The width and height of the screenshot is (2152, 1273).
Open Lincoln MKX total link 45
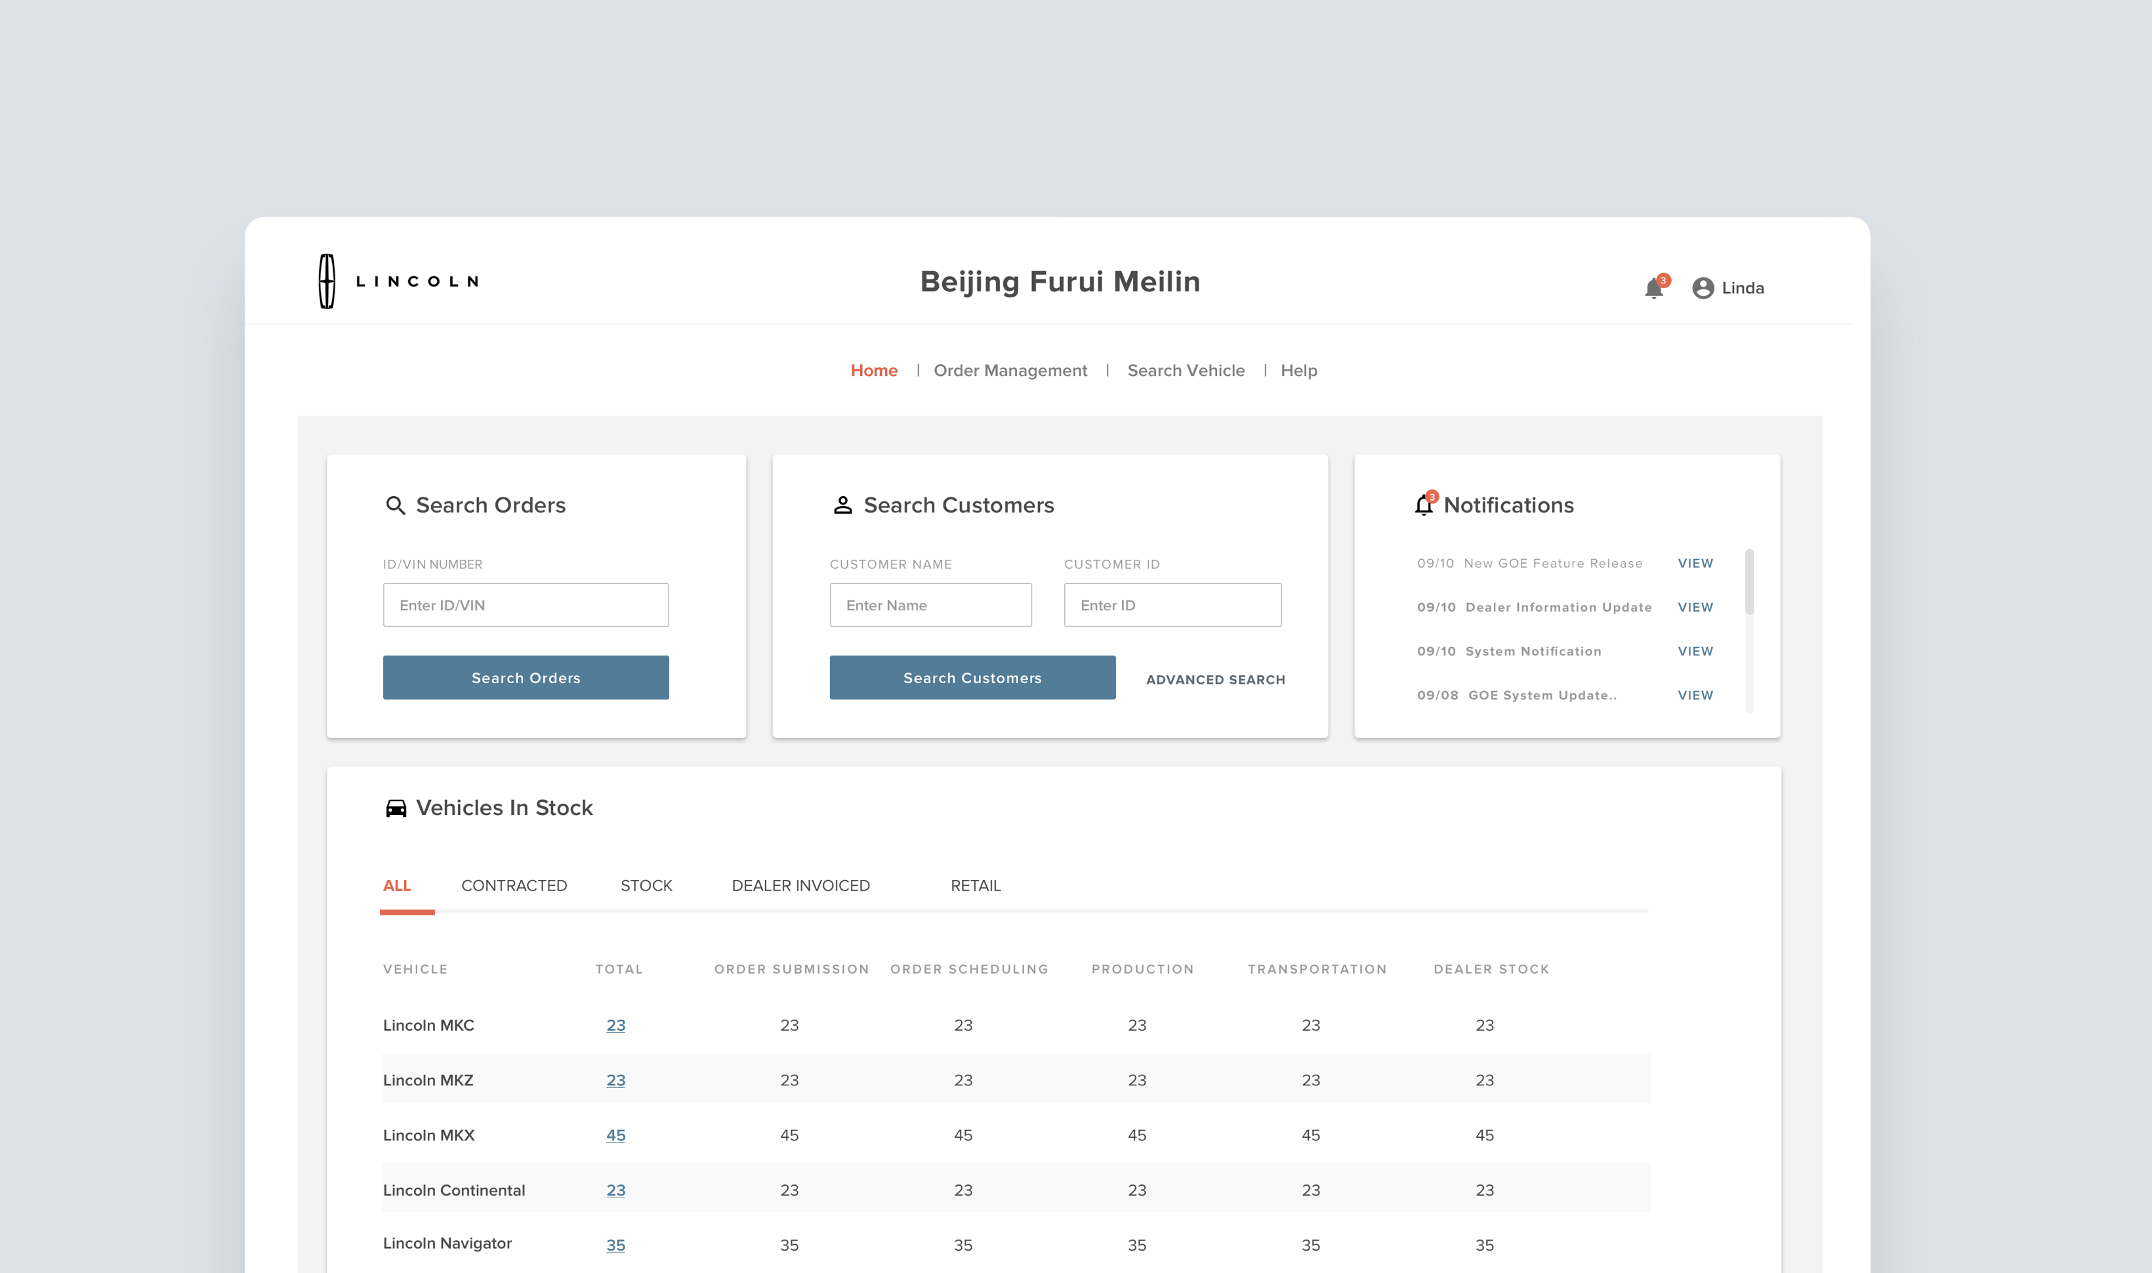[x=616, y=1135]
